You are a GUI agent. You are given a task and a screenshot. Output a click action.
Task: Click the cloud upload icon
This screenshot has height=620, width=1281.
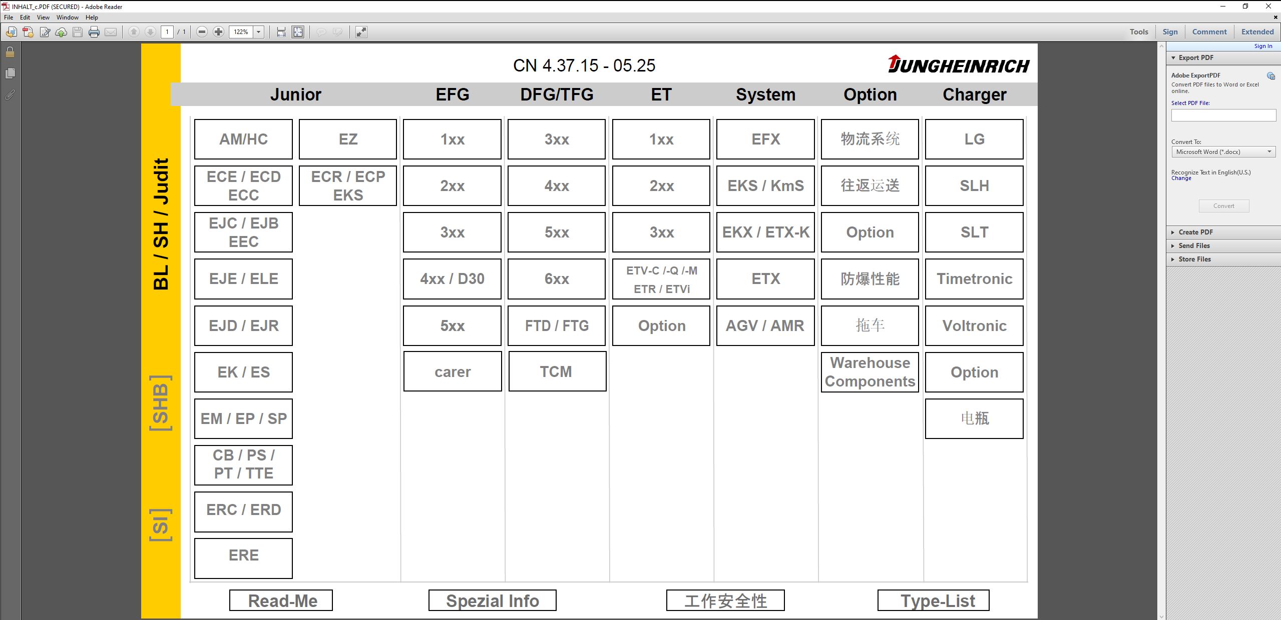pos(61,32)
